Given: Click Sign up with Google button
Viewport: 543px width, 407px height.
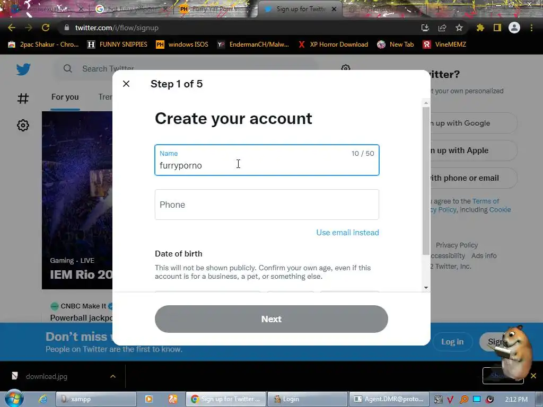Looking at the screenshot, I should tap(474, 123).
